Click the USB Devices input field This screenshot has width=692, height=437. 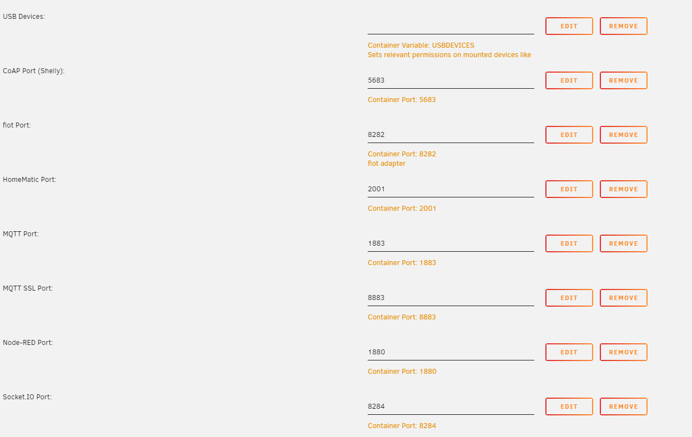coord(450,26)
